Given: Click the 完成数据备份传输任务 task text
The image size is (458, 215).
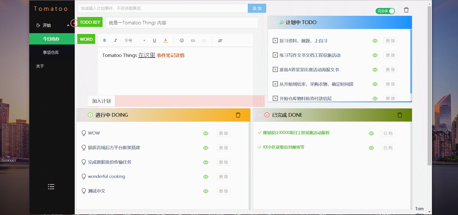Looking at the screenshot, I should tap(110, 162).
